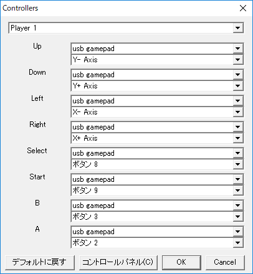Click the デフォルトに戻す button
The width and height of the screenshot is (253, 274).
(x=39, y=262)
